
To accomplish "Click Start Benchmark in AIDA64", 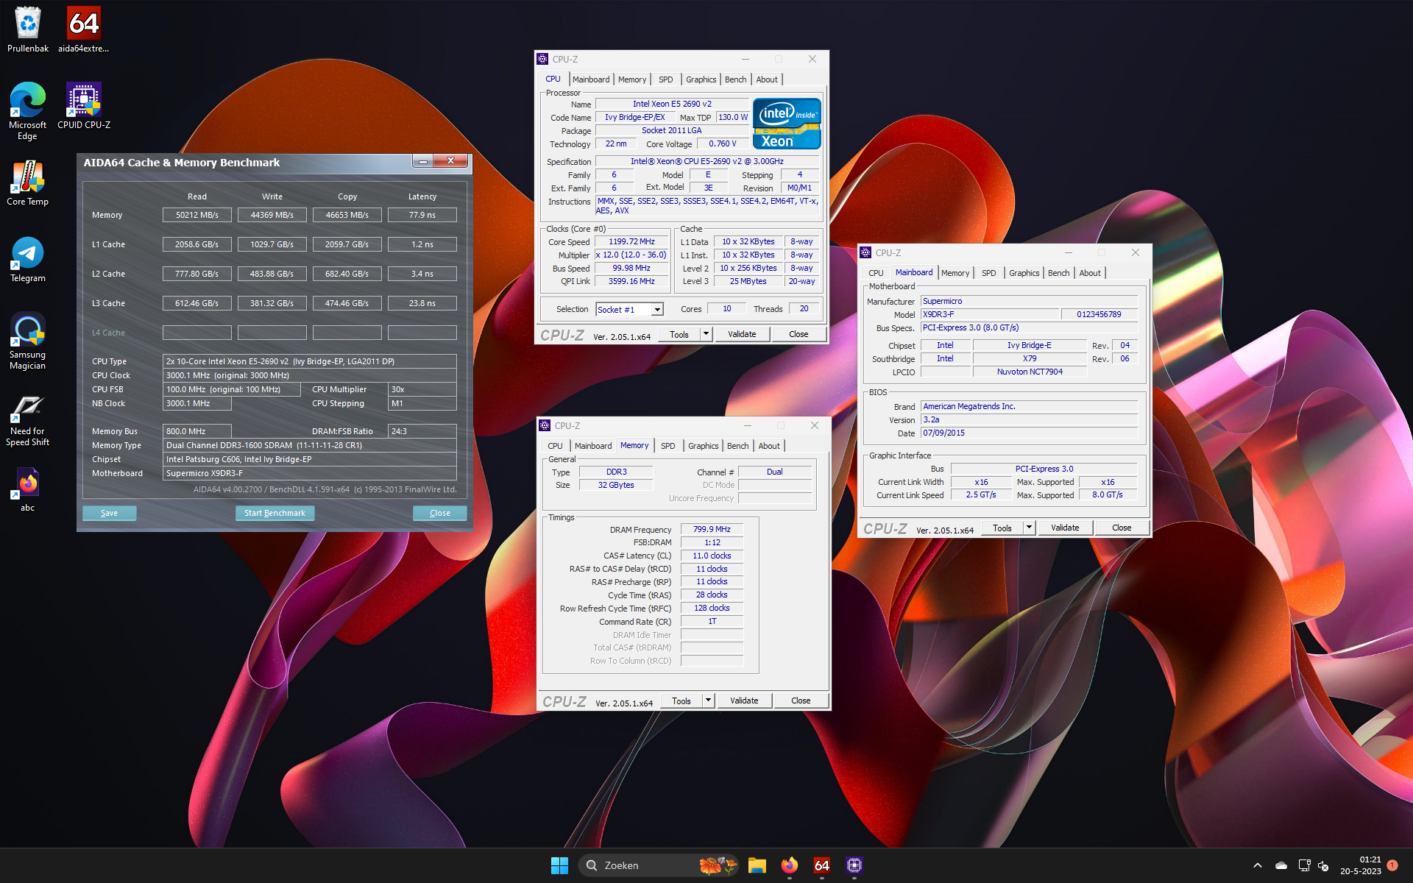I will pyautogui.click(x=275, y=513).
